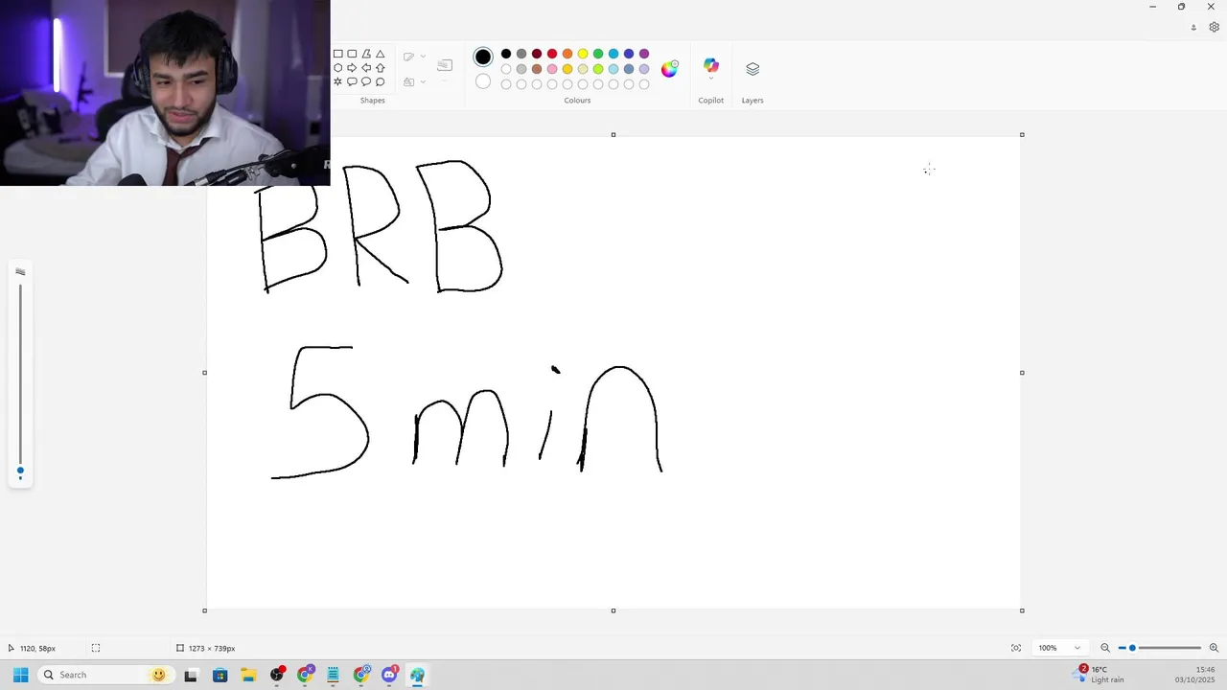Pick the purple colour swatch
Viewport: 1227px width, 690px height.
coord(644,54)
